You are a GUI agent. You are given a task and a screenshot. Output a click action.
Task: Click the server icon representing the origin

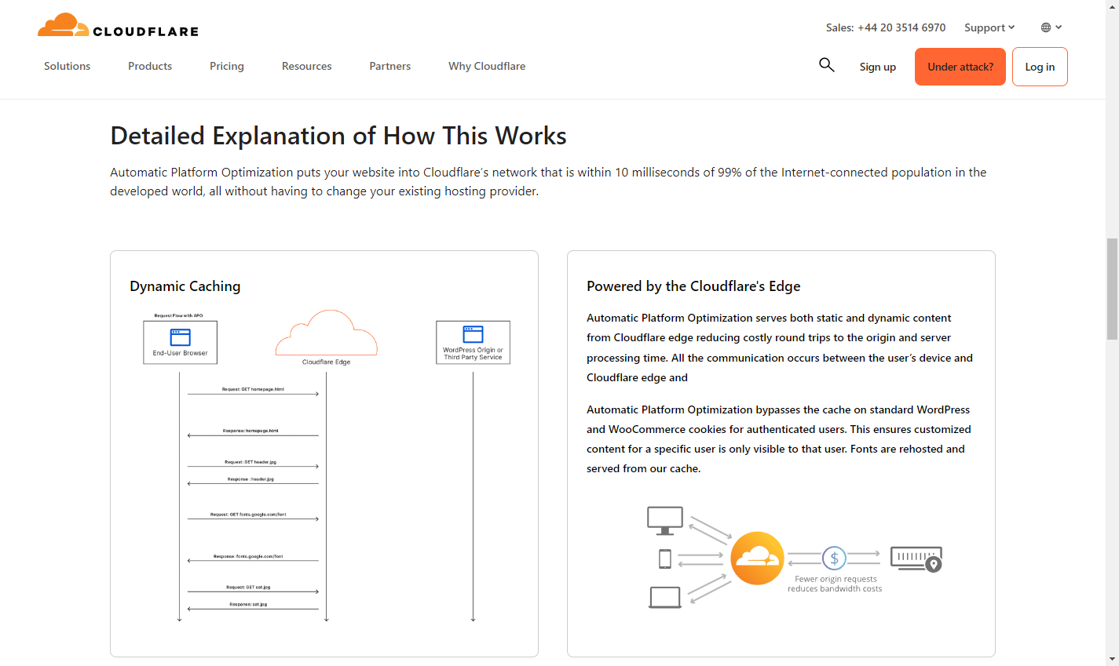click(915, 558)
